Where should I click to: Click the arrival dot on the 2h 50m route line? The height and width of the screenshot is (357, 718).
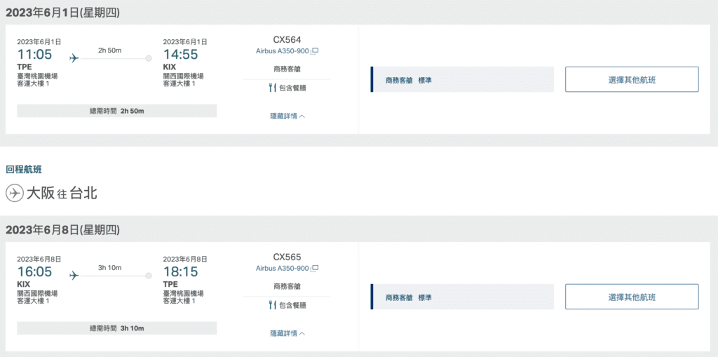point(149,58)
